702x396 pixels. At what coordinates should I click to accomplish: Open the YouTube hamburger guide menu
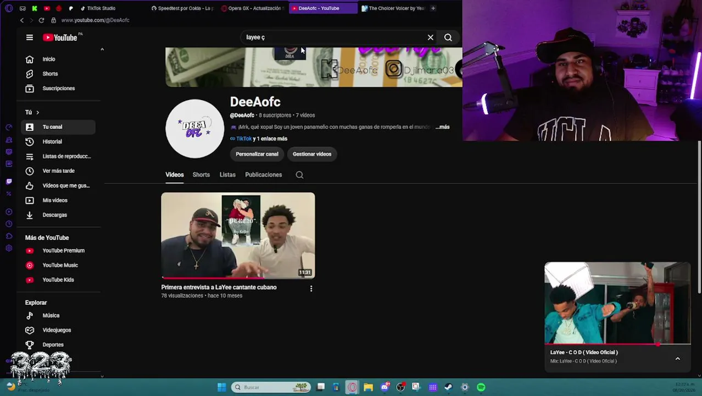click(30, 37)
